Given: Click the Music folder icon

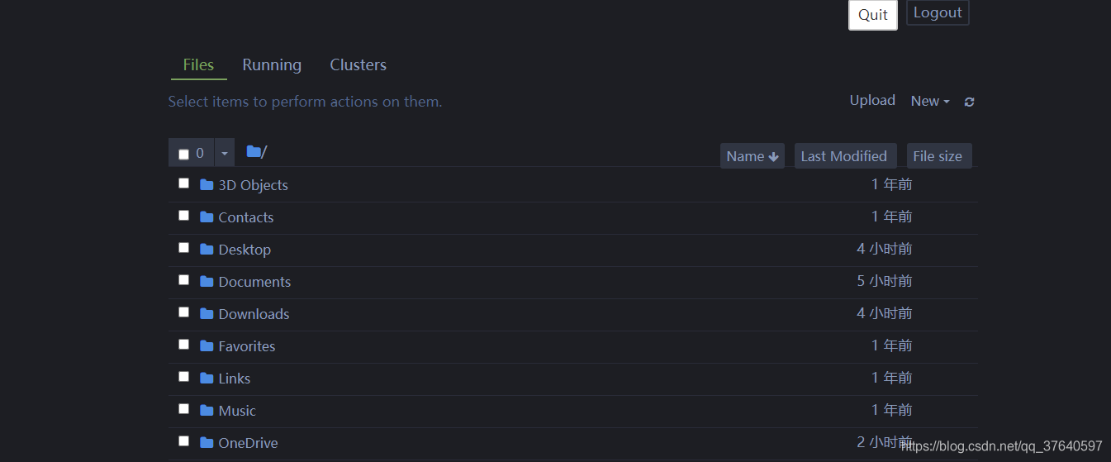Looking at the screenshot, I should [207, 410].
